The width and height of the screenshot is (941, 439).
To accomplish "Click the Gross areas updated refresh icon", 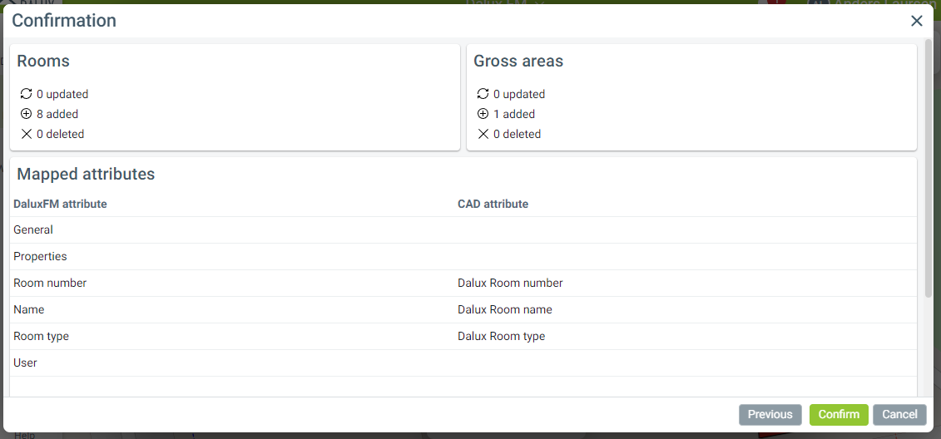I will 483,94.
